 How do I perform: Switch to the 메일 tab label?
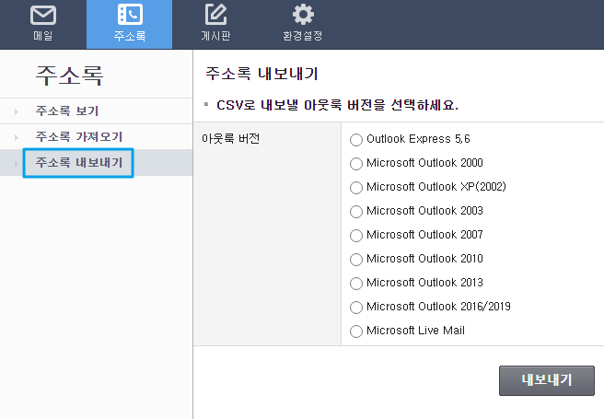coord(42,36)
